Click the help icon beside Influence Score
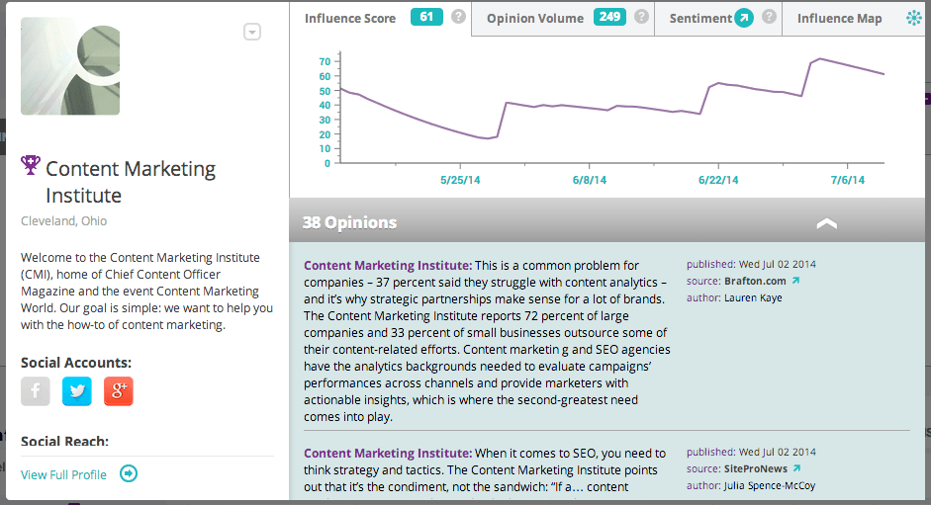The width and height of the screenshot is (931, 505). click(x=458, y=18)
